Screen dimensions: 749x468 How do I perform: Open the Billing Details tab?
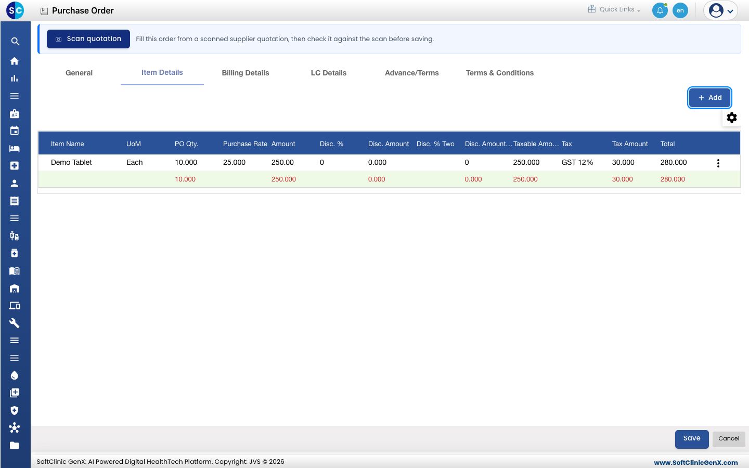click(x=246, y=73)
